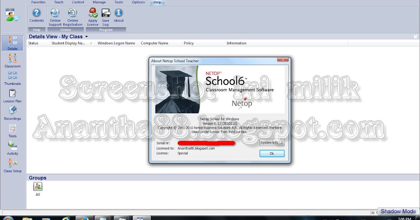Open the Lesson Plan section
This screenshot has height=220, width=420.
pyautogui.click(x=13, y=96)
